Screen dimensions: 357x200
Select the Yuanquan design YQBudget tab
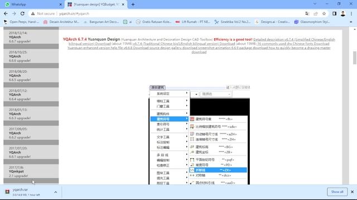[x=96, y=4]
